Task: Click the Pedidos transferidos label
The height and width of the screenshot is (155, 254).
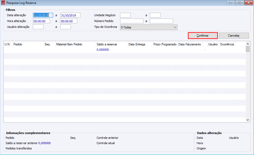Action: pyautogui.click(x=19, y=148)
